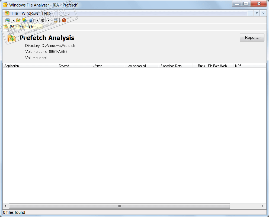Open the Internet Explorer index analysis icon
269x217 pixels.
pyautogui.click(x=31, y=20)
